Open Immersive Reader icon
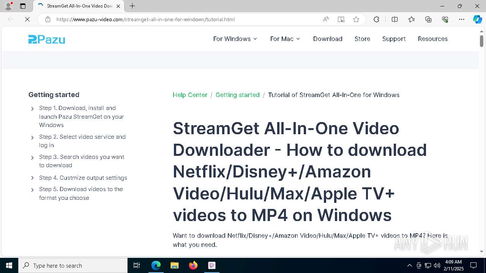Image resolution: width=486 pixels, height=273 pixels. (x=341, y=19)
